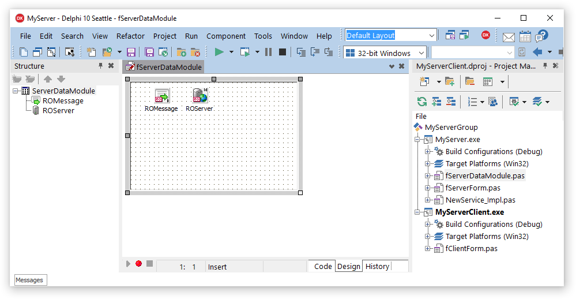Expand fServerForm.pas node
This screenshot has width=576, height=299.
pyautogui.click(x=428, y=188)
